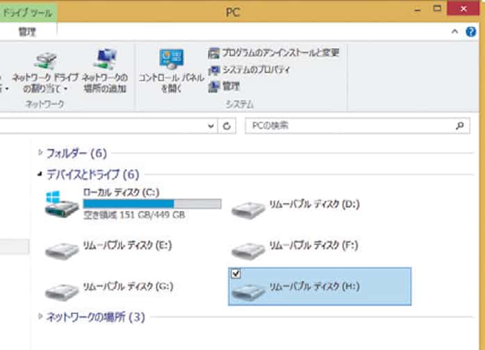Click the Search PC input field
Screen dimensions: 485x350
point(347,126)
